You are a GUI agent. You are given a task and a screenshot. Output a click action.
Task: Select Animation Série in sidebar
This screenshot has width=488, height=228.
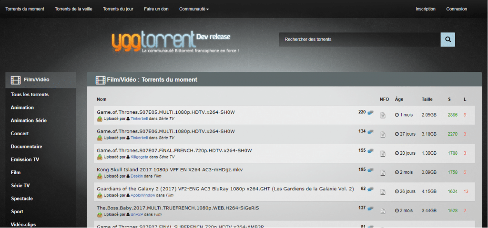coord(29,120)
